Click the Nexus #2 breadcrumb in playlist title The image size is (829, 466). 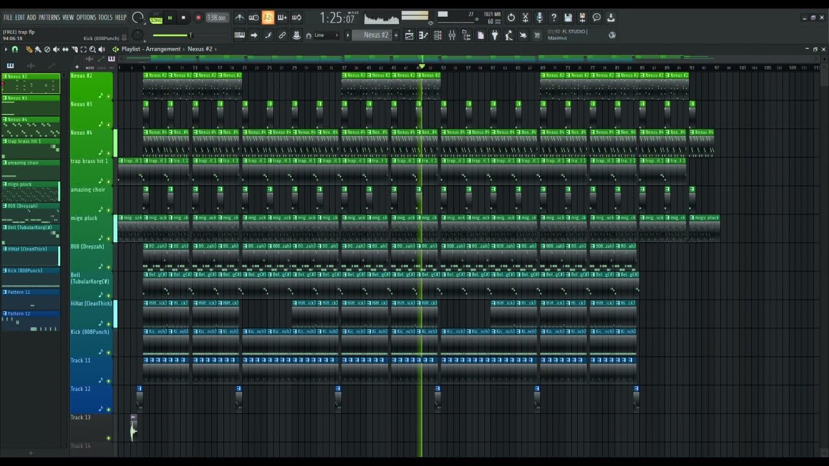(x=200, y=49)
